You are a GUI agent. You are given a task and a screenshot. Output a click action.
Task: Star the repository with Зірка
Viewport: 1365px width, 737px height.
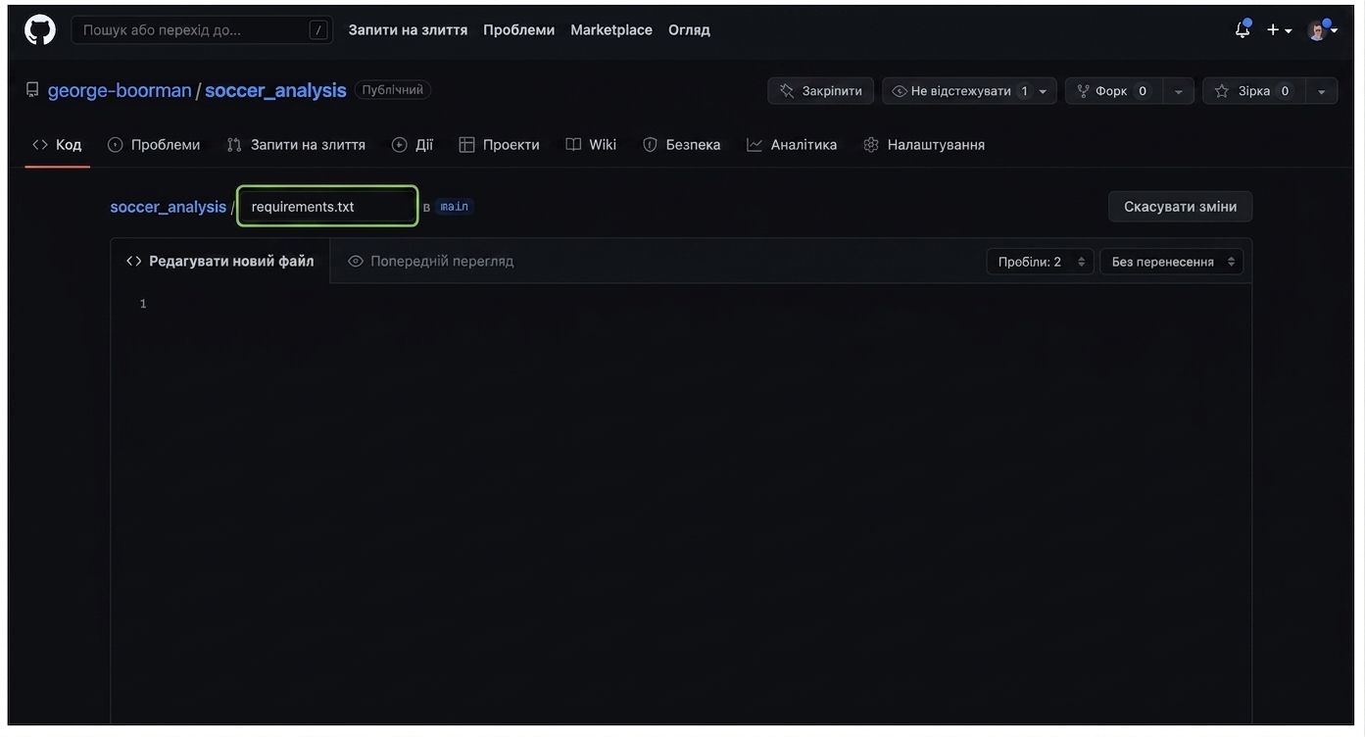pos(1254,91)
